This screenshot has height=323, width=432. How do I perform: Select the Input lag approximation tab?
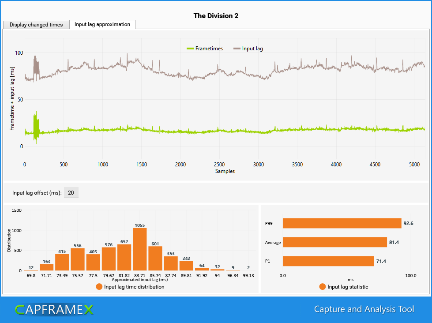pyautogui.click(x=102, y=24)
